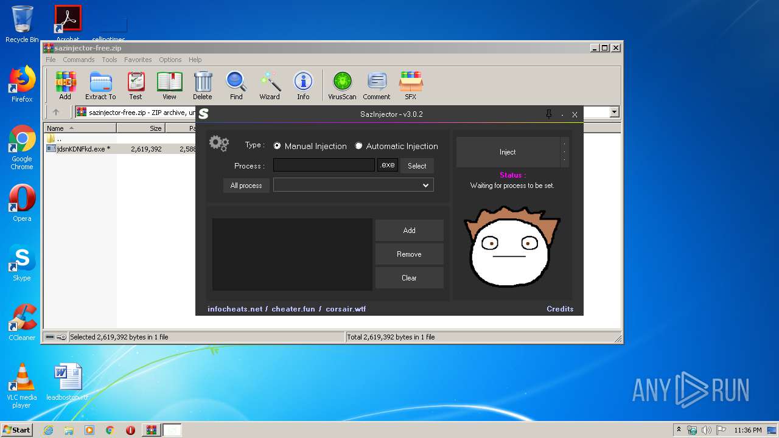This screenshot has height=438, width=779.
Task: Click the Process name input field
Action: 324,165
